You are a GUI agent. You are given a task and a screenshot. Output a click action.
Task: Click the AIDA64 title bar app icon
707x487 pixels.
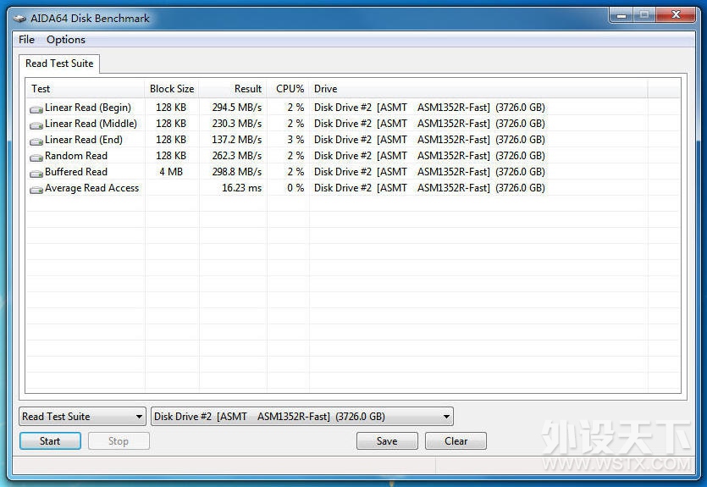click(x=19, y=19)
